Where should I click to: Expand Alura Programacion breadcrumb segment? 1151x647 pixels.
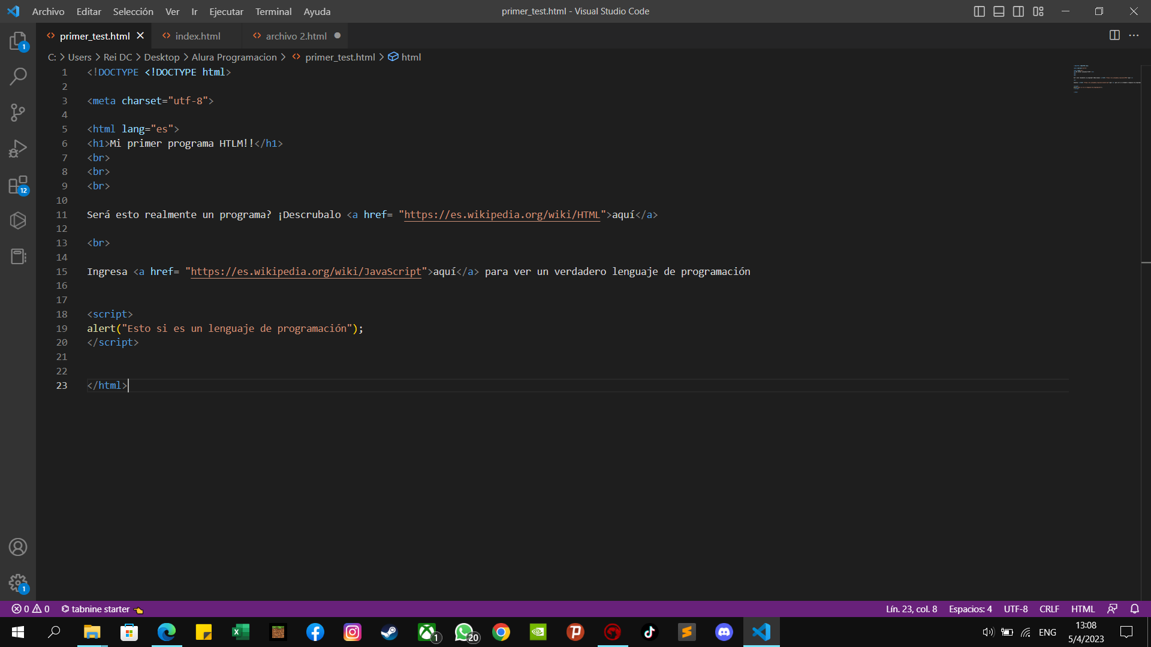[234, 57]
